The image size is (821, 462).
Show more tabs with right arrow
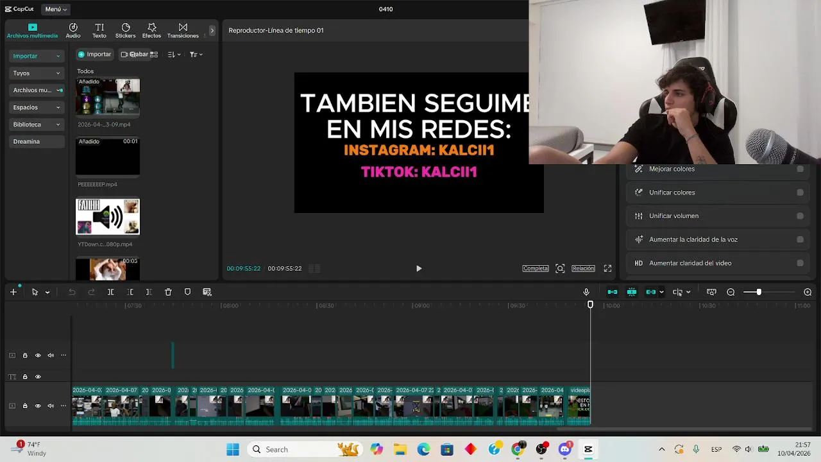[x=212, y=31]
